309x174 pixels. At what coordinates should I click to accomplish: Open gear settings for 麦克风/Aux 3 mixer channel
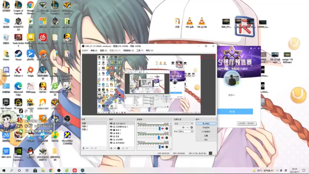pyautogui.click(x=167, y=129)
